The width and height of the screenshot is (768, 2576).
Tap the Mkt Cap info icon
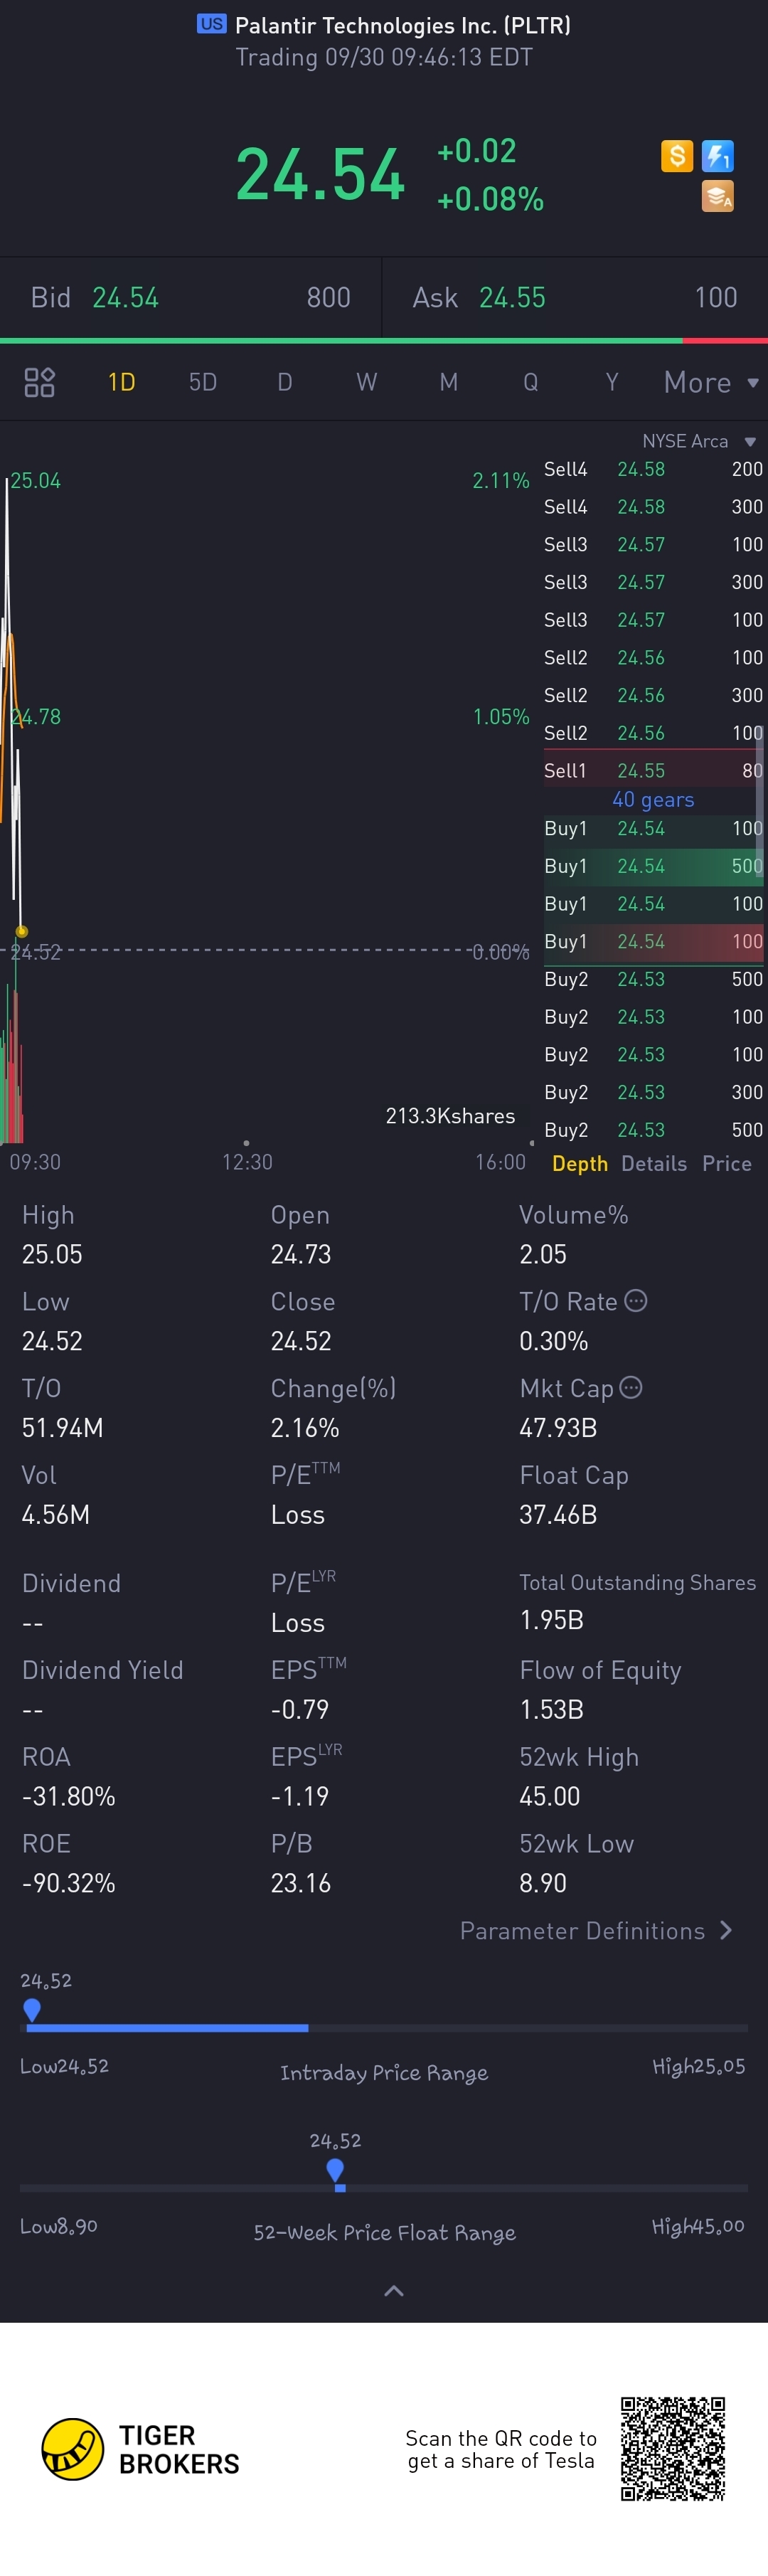tap(631, 1388)
